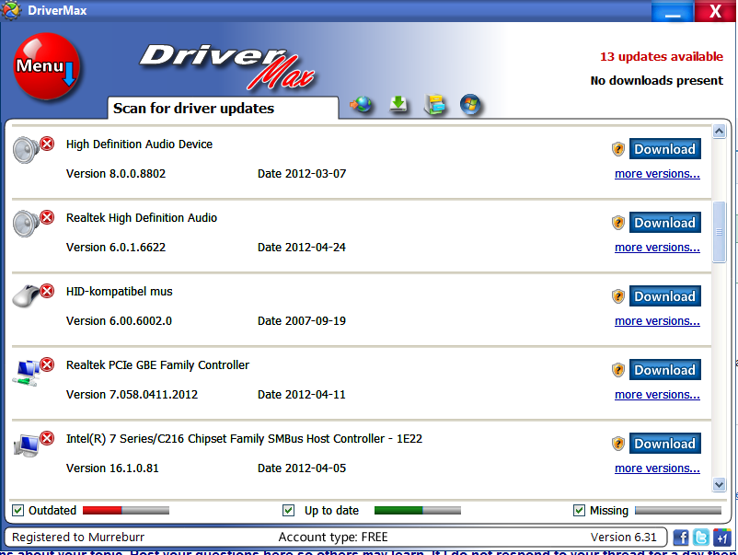Toggle the Outdated checkbox

17,510
